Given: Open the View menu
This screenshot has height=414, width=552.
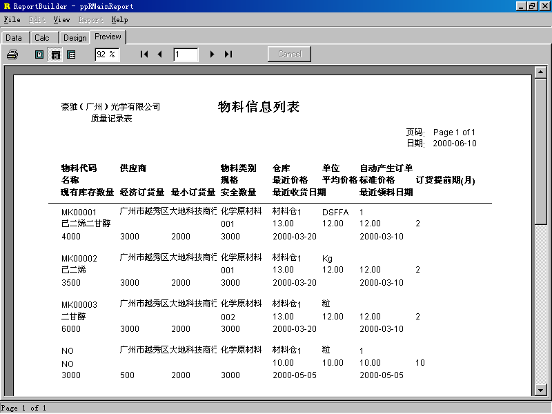Looking at the screenshot, I should 61,20.
